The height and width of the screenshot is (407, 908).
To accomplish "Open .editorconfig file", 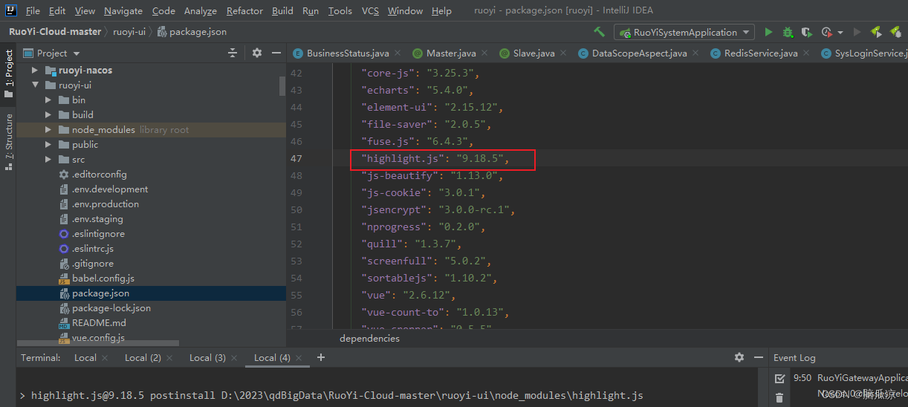I will pyautogui.click(x=99, y=174).
